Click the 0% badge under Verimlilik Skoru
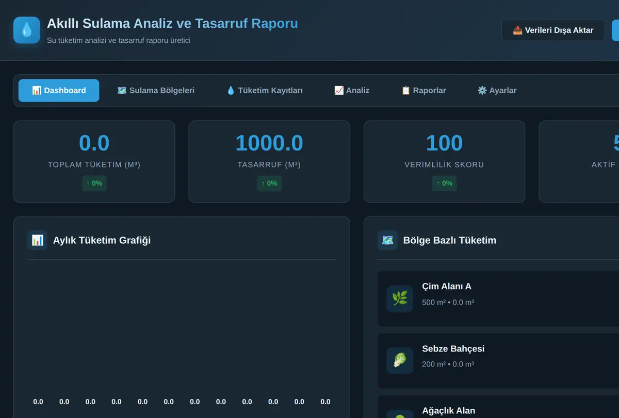The height and width of the screenshot is (418, 619). point(444,183)
